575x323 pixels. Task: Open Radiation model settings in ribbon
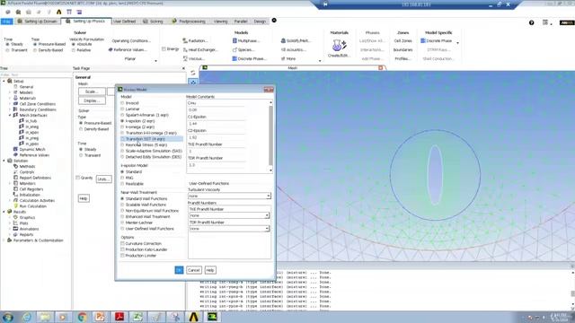coord(196,40)
